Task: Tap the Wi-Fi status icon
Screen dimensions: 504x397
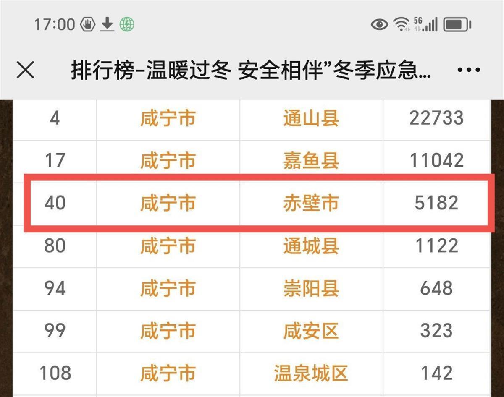Action: tap(402, 24)
